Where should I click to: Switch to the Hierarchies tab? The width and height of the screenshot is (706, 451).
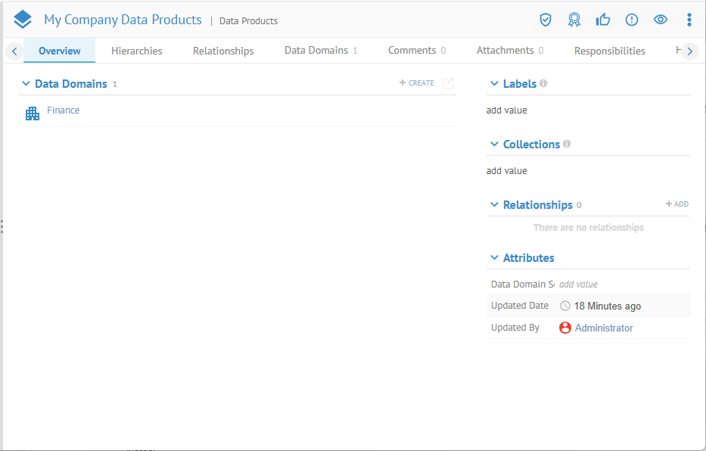[136, 51]
